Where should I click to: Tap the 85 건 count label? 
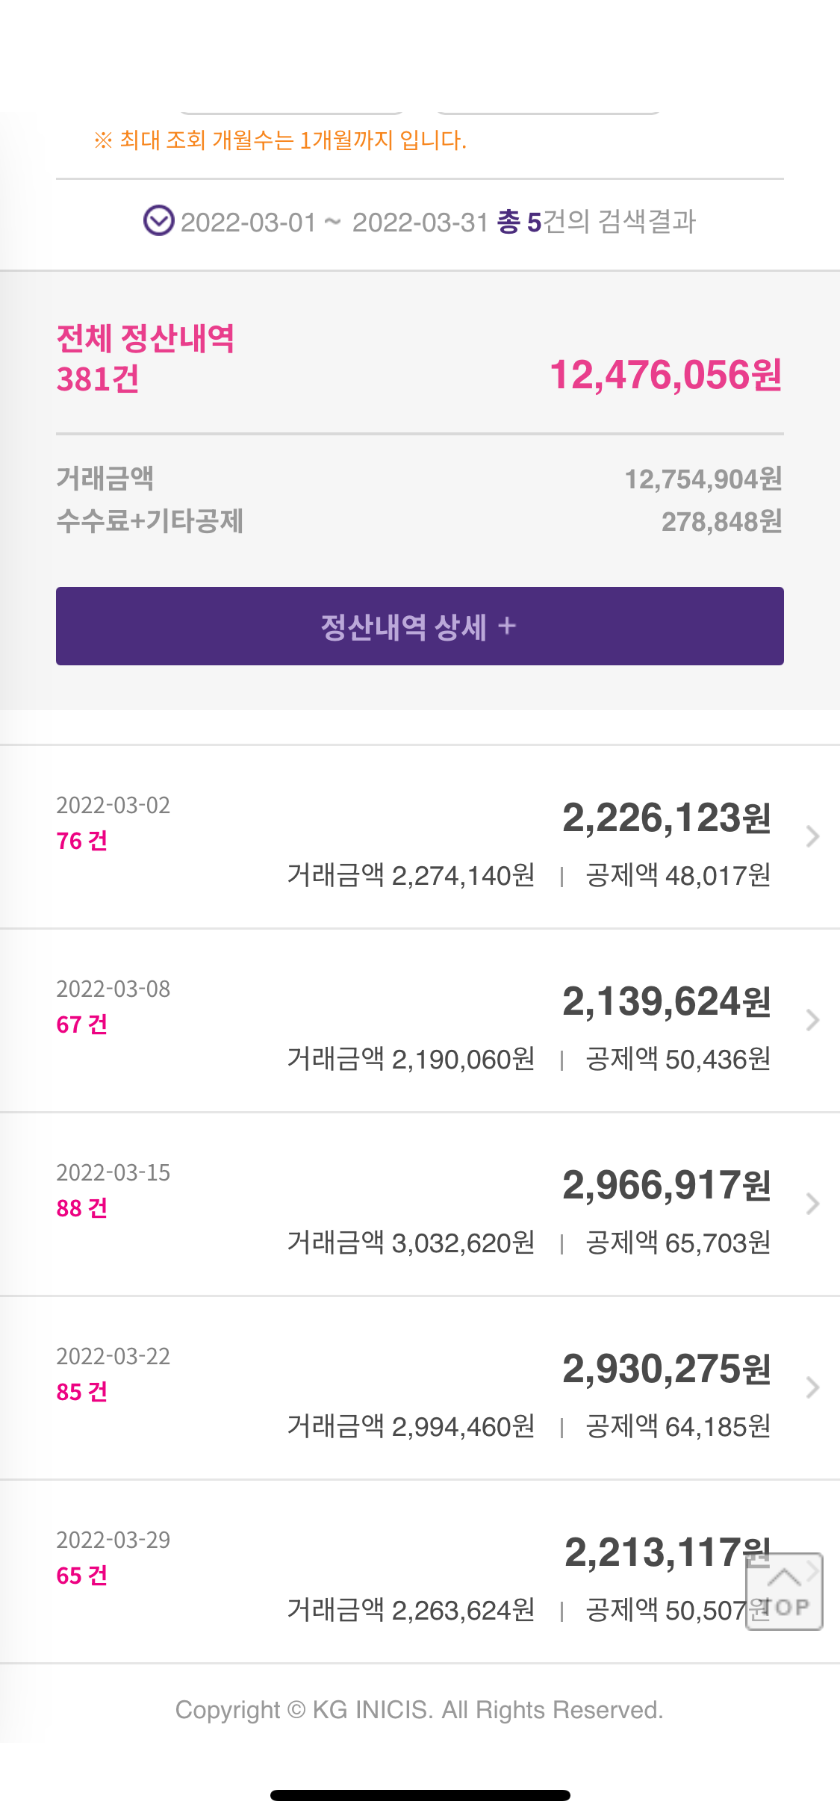(82, 1392)
